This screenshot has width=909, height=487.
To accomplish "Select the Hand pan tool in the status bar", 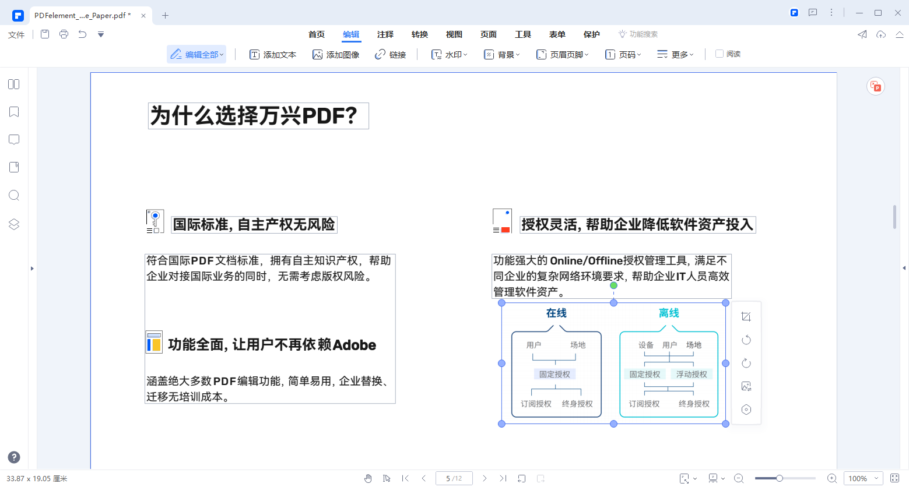I will 368,478.
